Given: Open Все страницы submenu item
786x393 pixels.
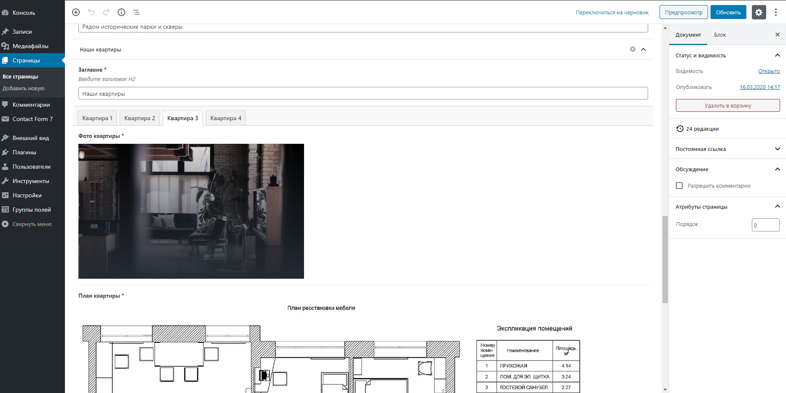Looking at the screenshot, I should click(20, 76).
